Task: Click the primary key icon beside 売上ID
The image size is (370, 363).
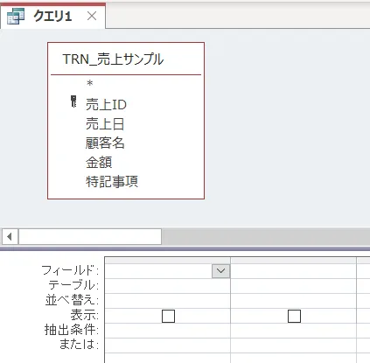Action: 73,101
